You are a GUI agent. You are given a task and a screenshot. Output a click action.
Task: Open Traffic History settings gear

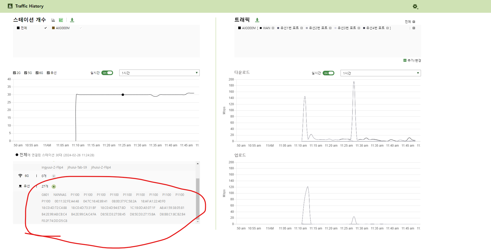(415, 7)
